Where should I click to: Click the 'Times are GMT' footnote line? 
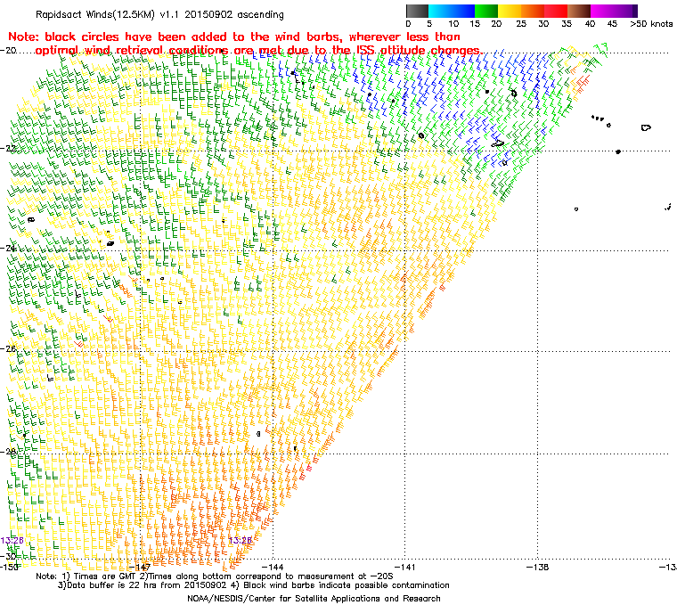[x=215, y=576]
